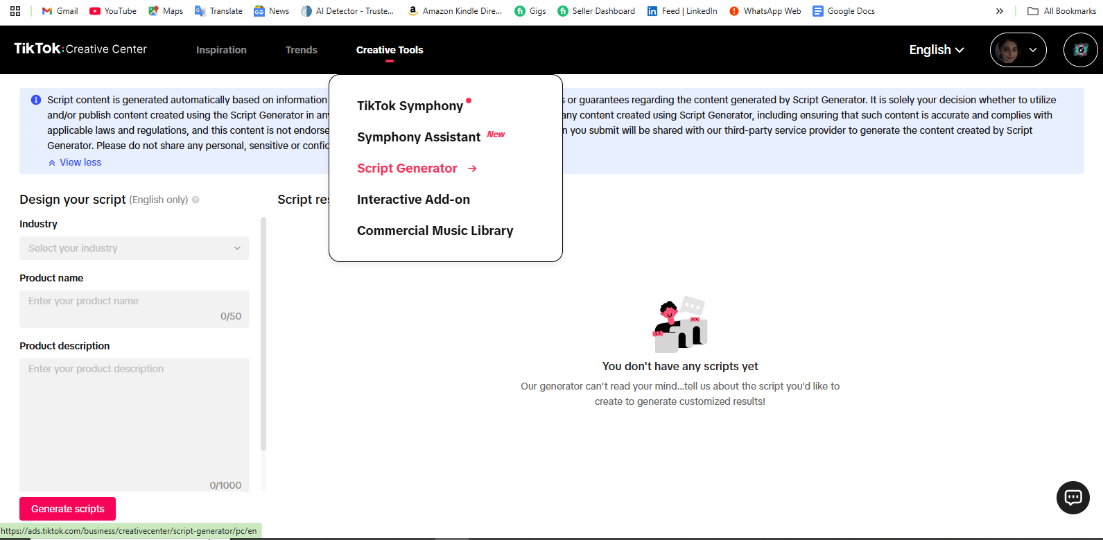
Task: Show more bookmarks via double chevron
Action: coord(999,11)
